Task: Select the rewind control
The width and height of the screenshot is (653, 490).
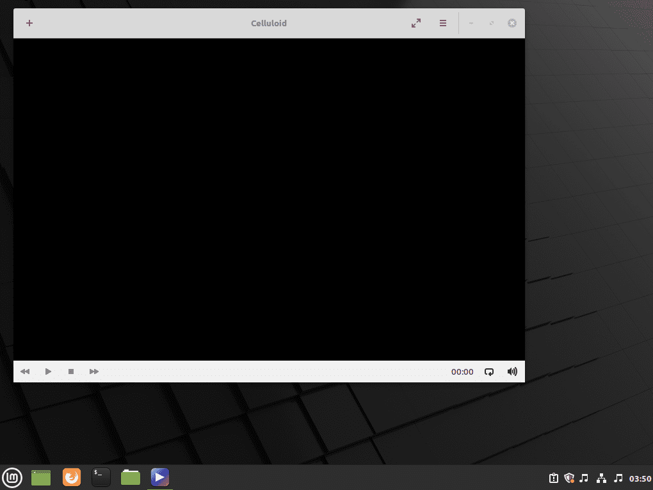Action: pyautogui.click(x=25, y=372)
